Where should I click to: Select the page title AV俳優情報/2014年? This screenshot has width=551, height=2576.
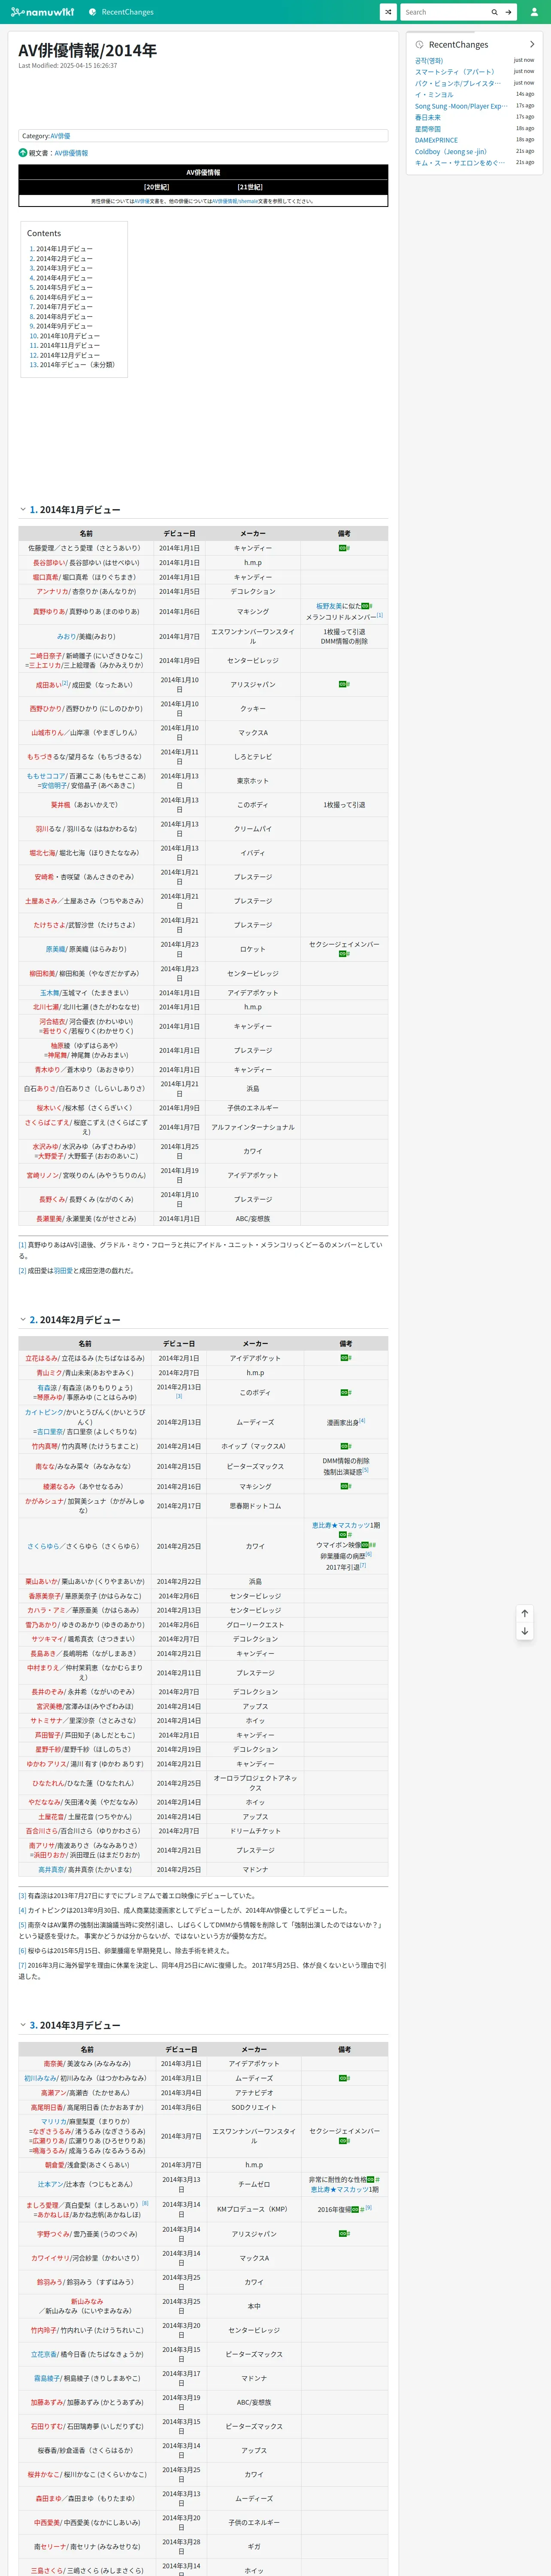(87, 50)
